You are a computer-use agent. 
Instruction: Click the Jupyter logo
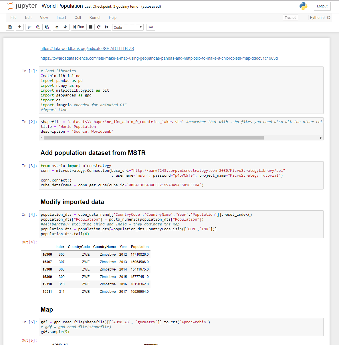coord(22,6)
